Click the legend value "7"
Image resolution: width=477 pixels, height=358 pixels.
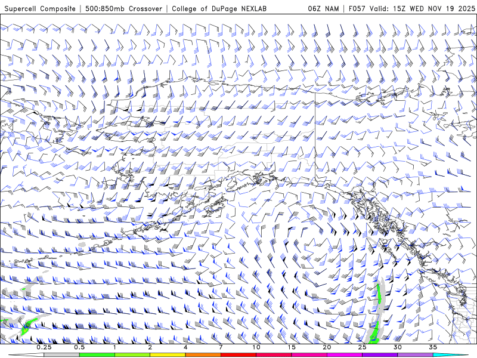click(x=221, y=347)
